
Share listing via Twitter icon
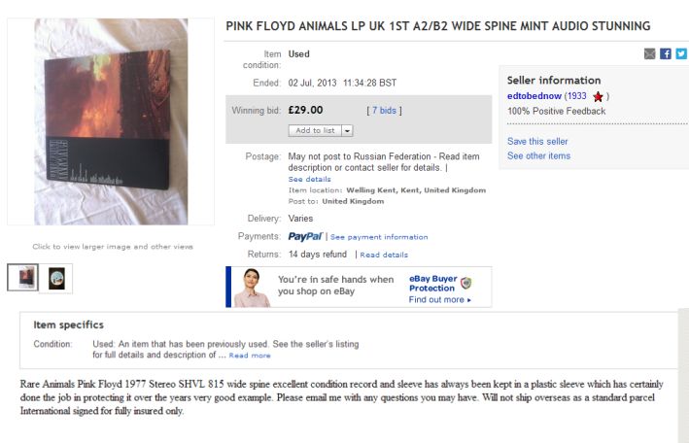pos(681,53)
